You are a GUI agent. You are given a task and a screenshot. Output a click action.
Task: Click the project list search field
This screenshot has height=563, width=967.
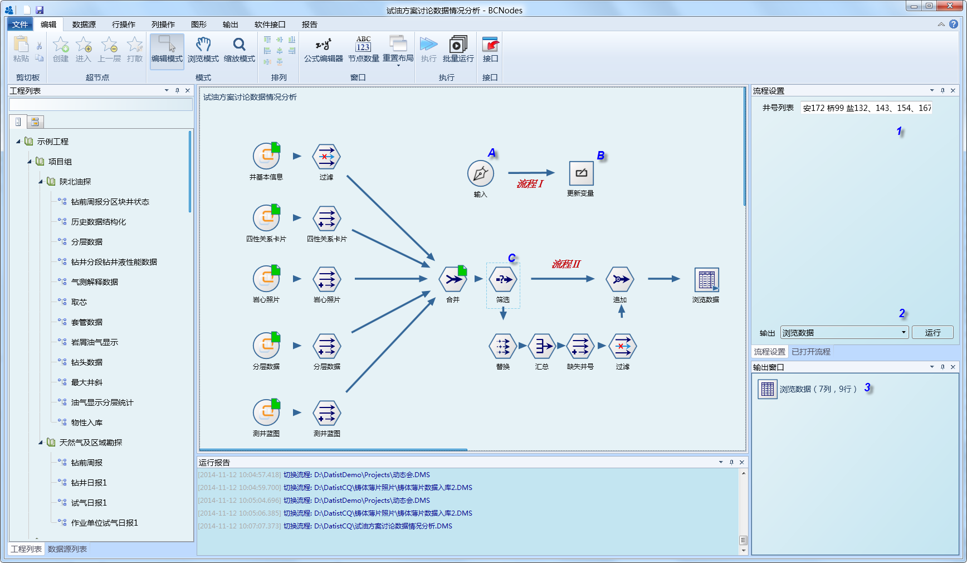click(x=101, y=104)
